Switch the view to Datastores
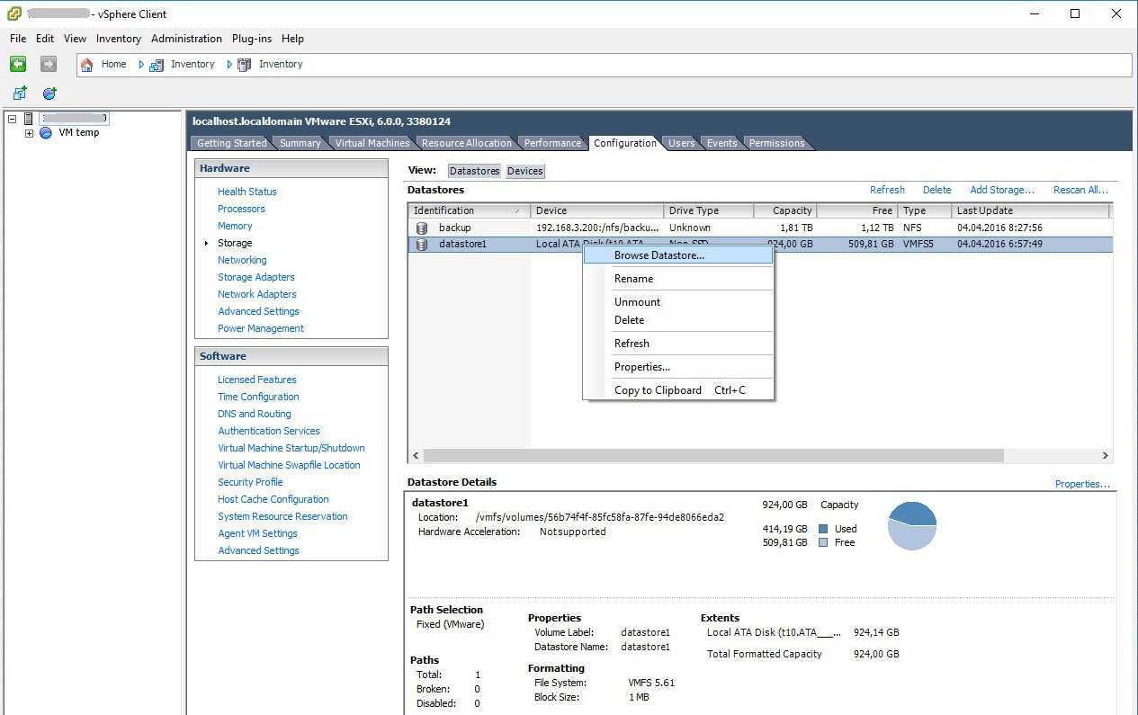 474,171
